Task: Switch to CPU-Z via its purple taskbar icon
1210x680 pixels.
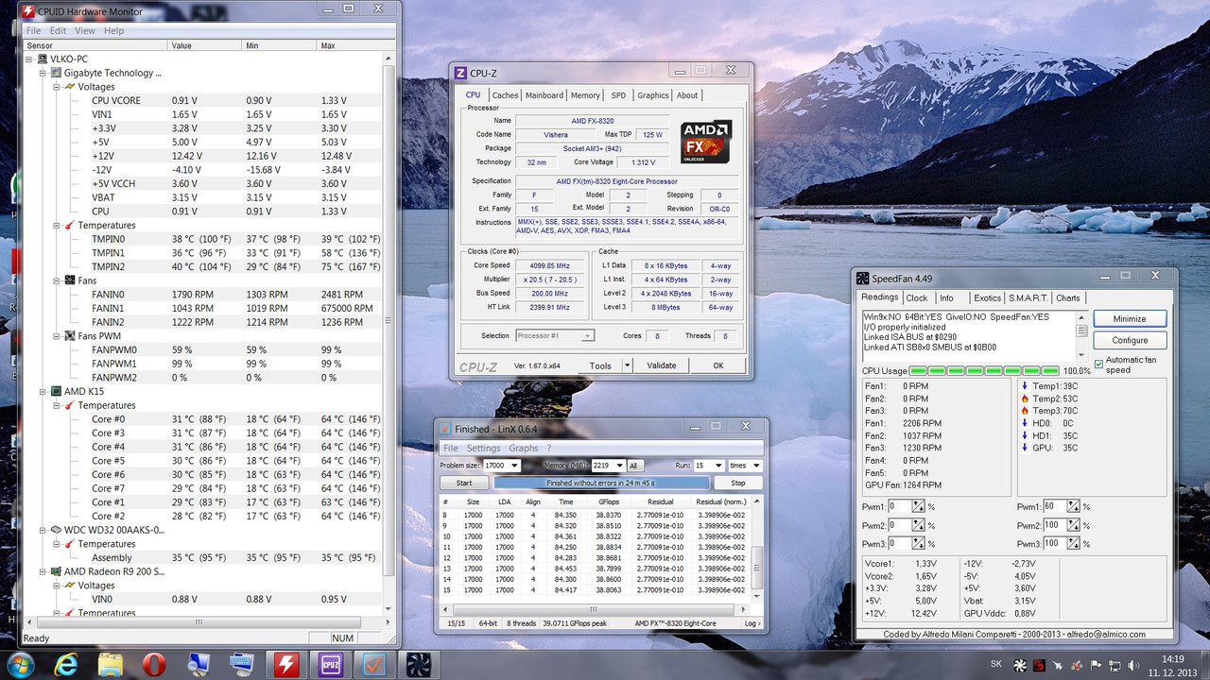Action: tap(331, 665)
